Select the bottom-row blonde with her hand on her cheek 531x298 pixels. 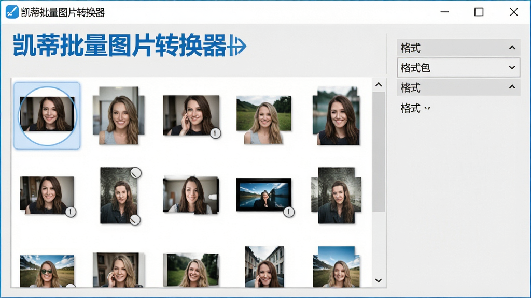119,270
